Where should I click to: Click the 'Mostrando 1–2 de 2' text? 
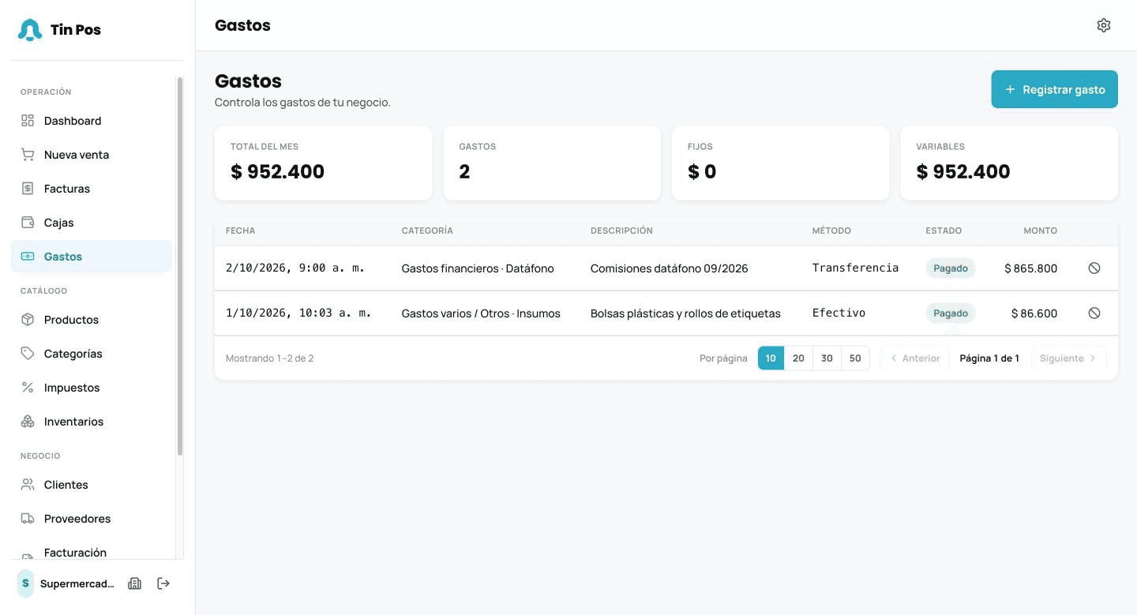(270, 358)
